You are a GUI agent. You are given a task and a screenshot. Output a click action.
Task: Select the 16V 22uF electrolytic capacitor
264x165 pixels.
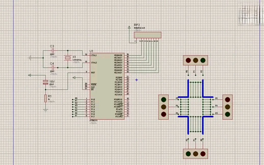click(x=45, y=82)
